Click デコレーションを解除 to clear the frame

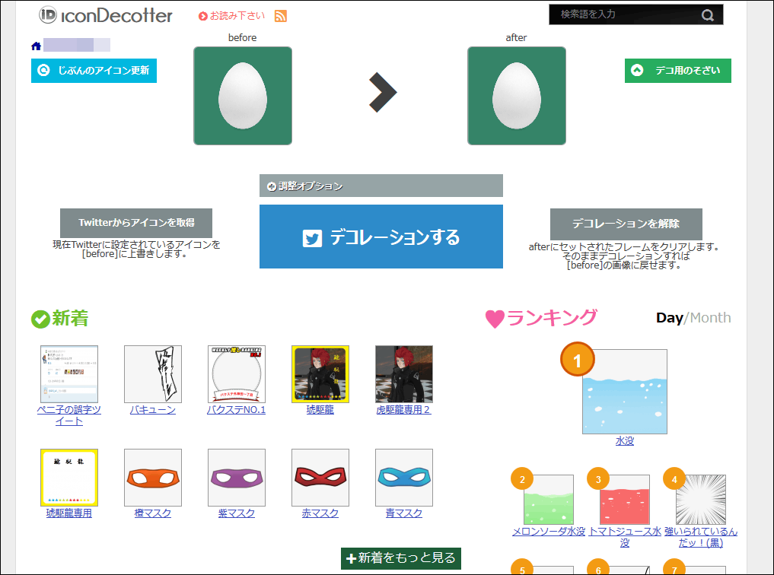[626, 224]
